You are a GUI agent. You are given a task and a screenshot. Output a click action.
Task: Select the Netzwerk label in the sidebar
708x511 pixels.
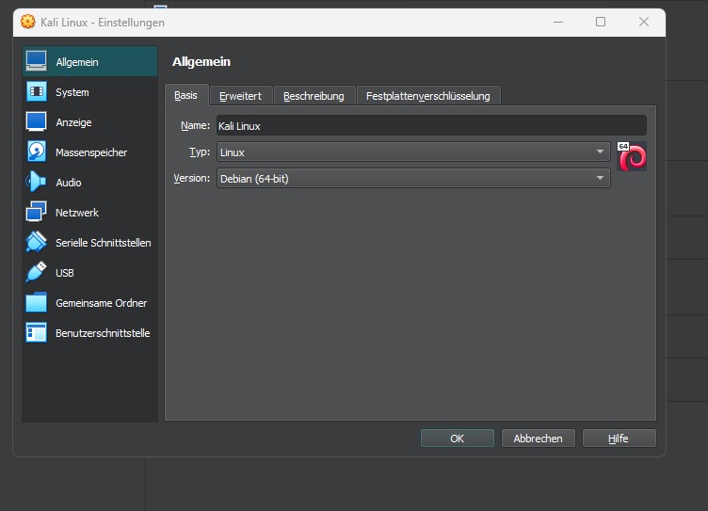click(x=77, y=213)
